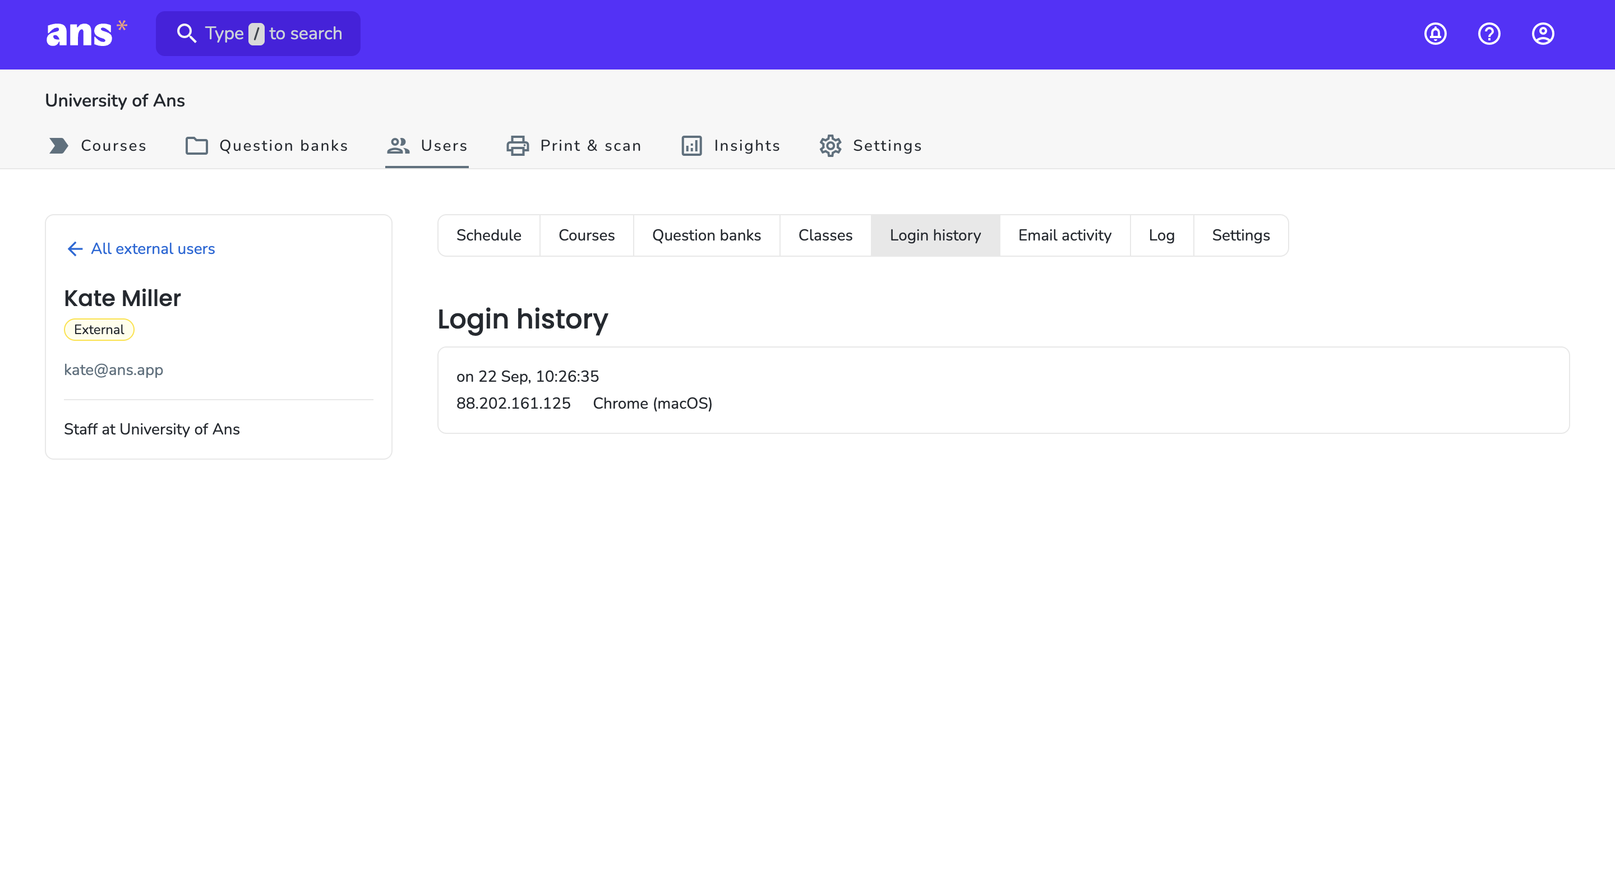Click the Question banks folder icon
The width and height of the screenshot is (1615, 870).
click(x=196, y=145)
